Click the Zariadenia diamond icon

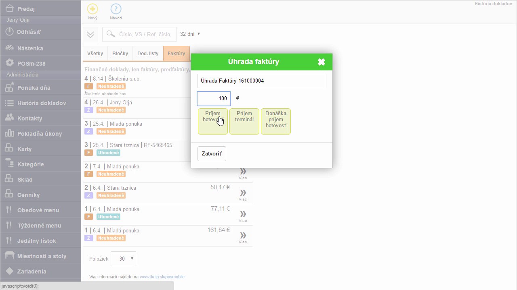(x=10, y=271)
